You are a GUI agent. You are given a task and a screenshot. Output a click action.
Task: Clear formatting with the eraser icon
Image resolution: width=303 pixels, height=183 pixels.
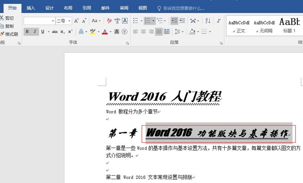109,21
